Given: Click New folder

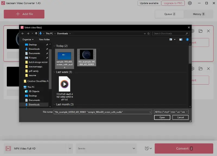Looking at the screenshot, I should coord(44,39).
